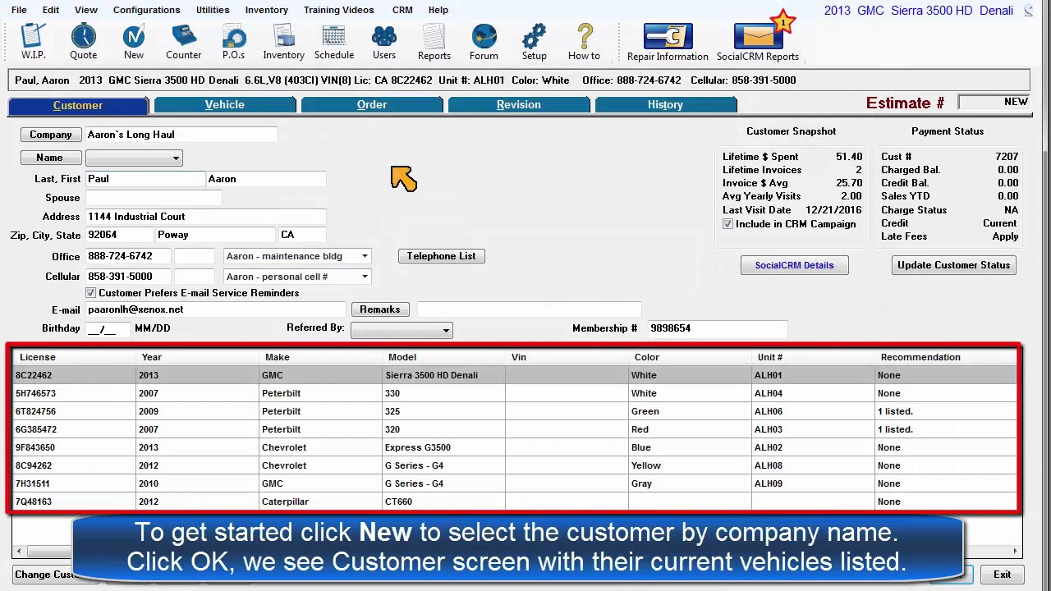Screen dimensions: 1051x591
Task: Click the Update Customer Status button
Action: (953, 265)
